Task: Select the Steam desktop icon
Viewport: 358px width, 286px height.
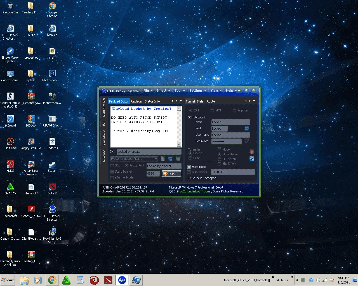Action: pos(52,166)
